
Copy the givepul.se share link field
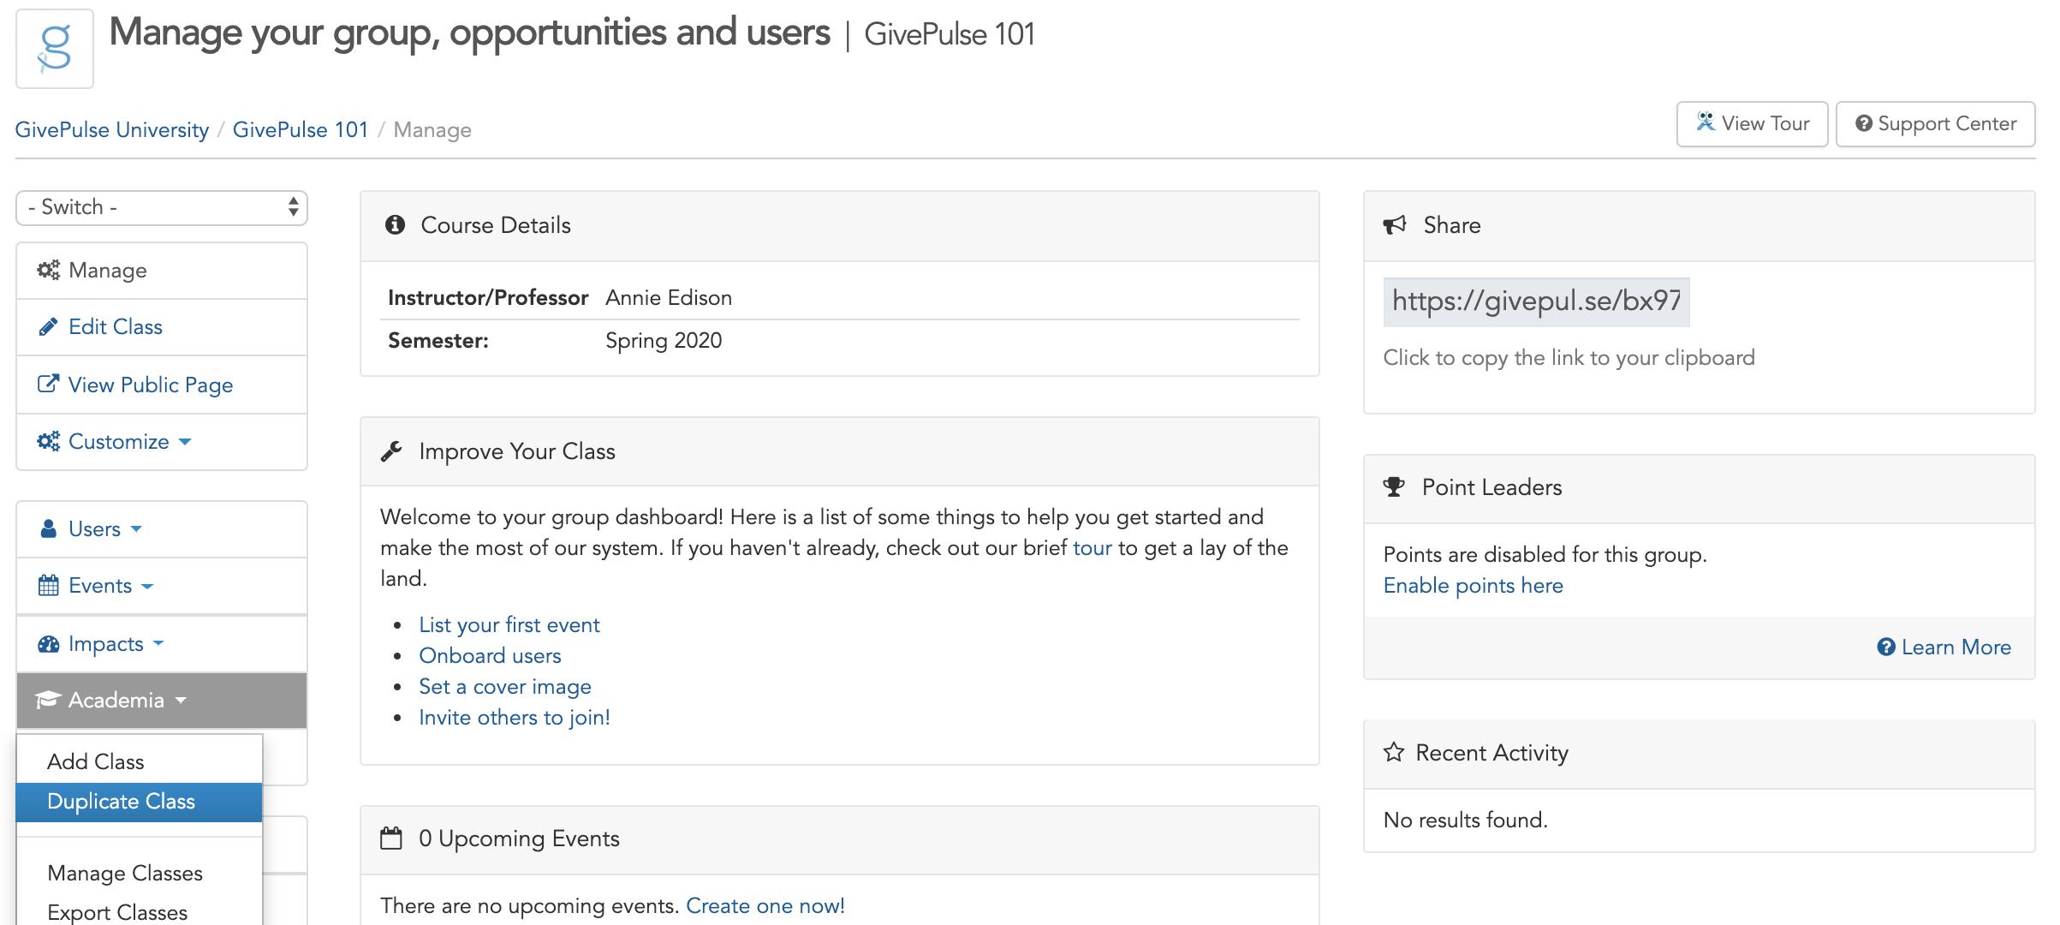(x=1536, y=301)
